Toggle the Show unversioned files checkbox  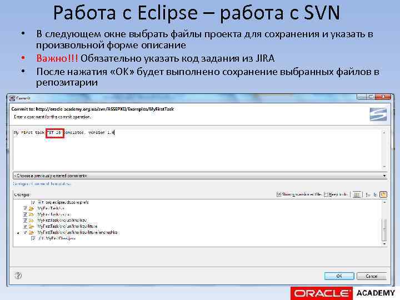[279, 194]
